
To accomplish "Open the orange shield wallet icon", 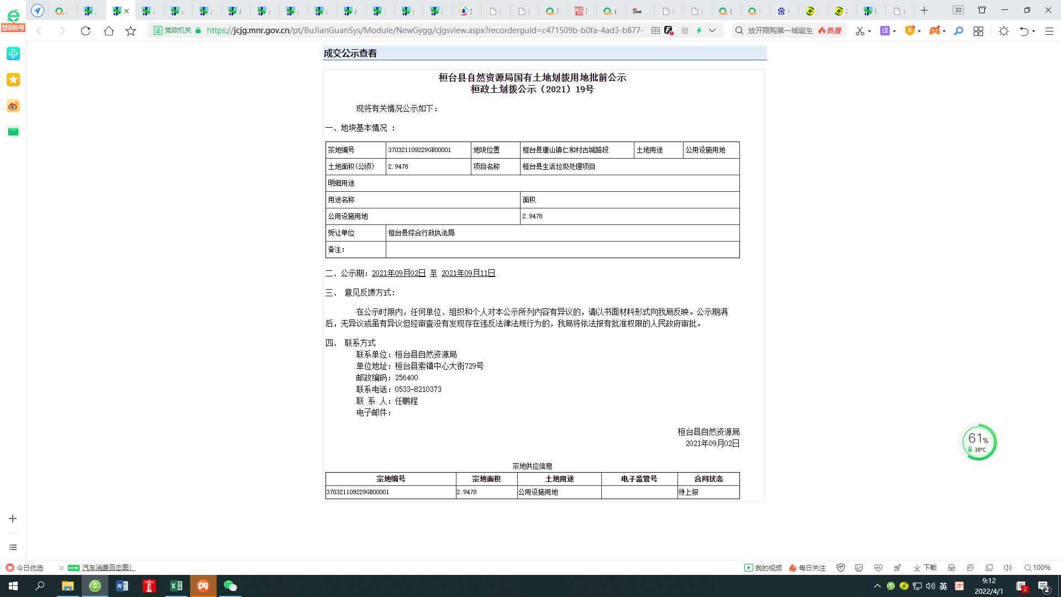I will pos(910,31).
